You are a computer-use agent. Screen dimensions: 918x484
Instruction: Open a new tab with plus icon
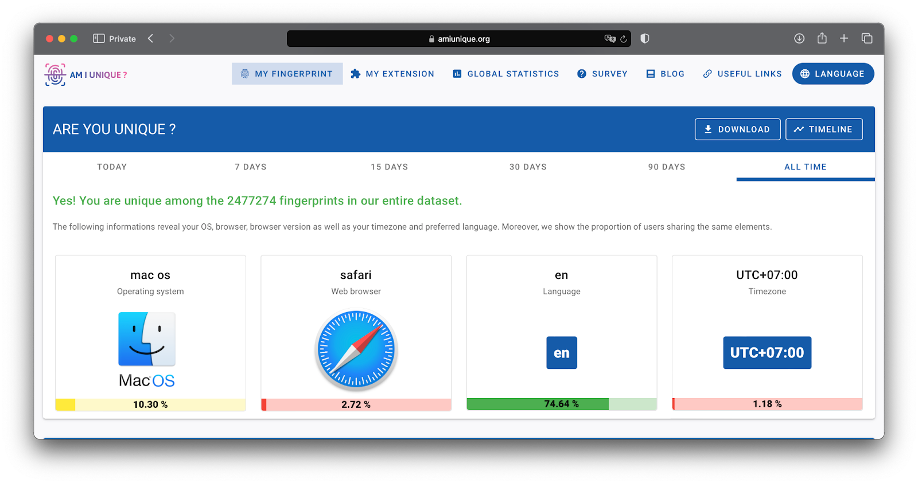[x=843, y=38]
